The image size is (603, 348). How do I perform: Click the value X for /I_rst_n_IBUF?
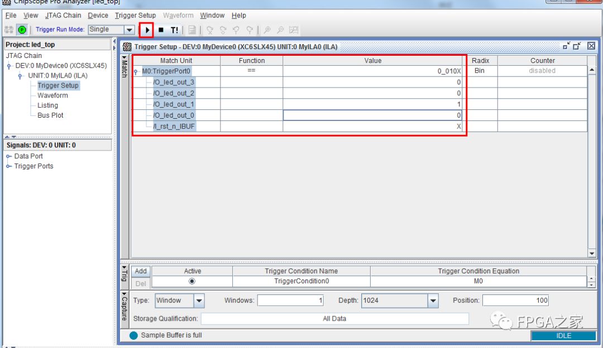point(459,127)
